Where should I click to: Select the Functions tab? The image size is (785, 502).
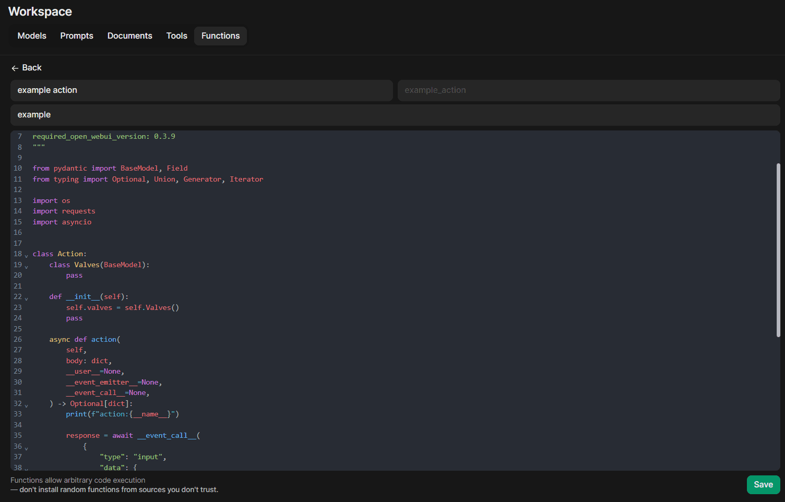(x=220, y=35)
